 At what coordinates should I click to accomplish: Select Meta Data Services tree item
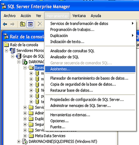(50, 136)
